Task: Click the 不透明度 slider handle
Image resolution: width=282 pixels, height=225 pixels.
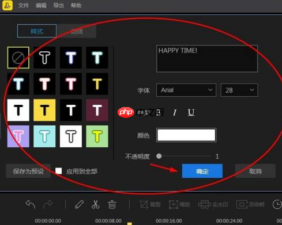Action: 159,156
